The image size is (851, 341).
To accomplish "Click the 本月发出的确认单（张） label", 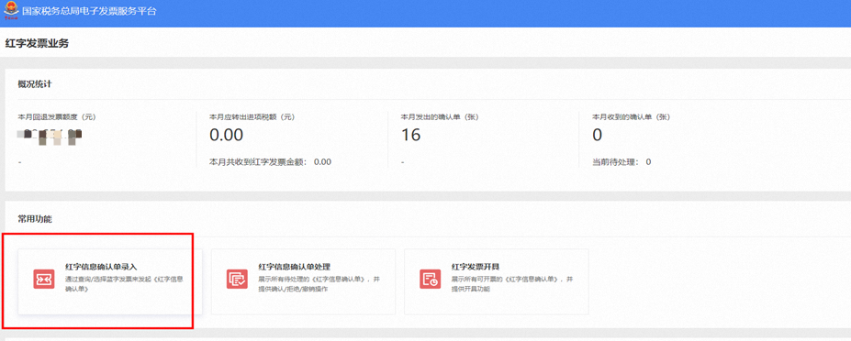I will tap(440, 116).
